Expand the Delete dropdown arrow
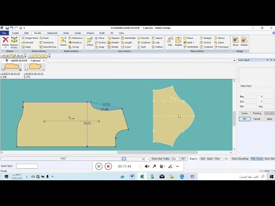275x206 pixels. pyautogui.click(x=6, y=47)
